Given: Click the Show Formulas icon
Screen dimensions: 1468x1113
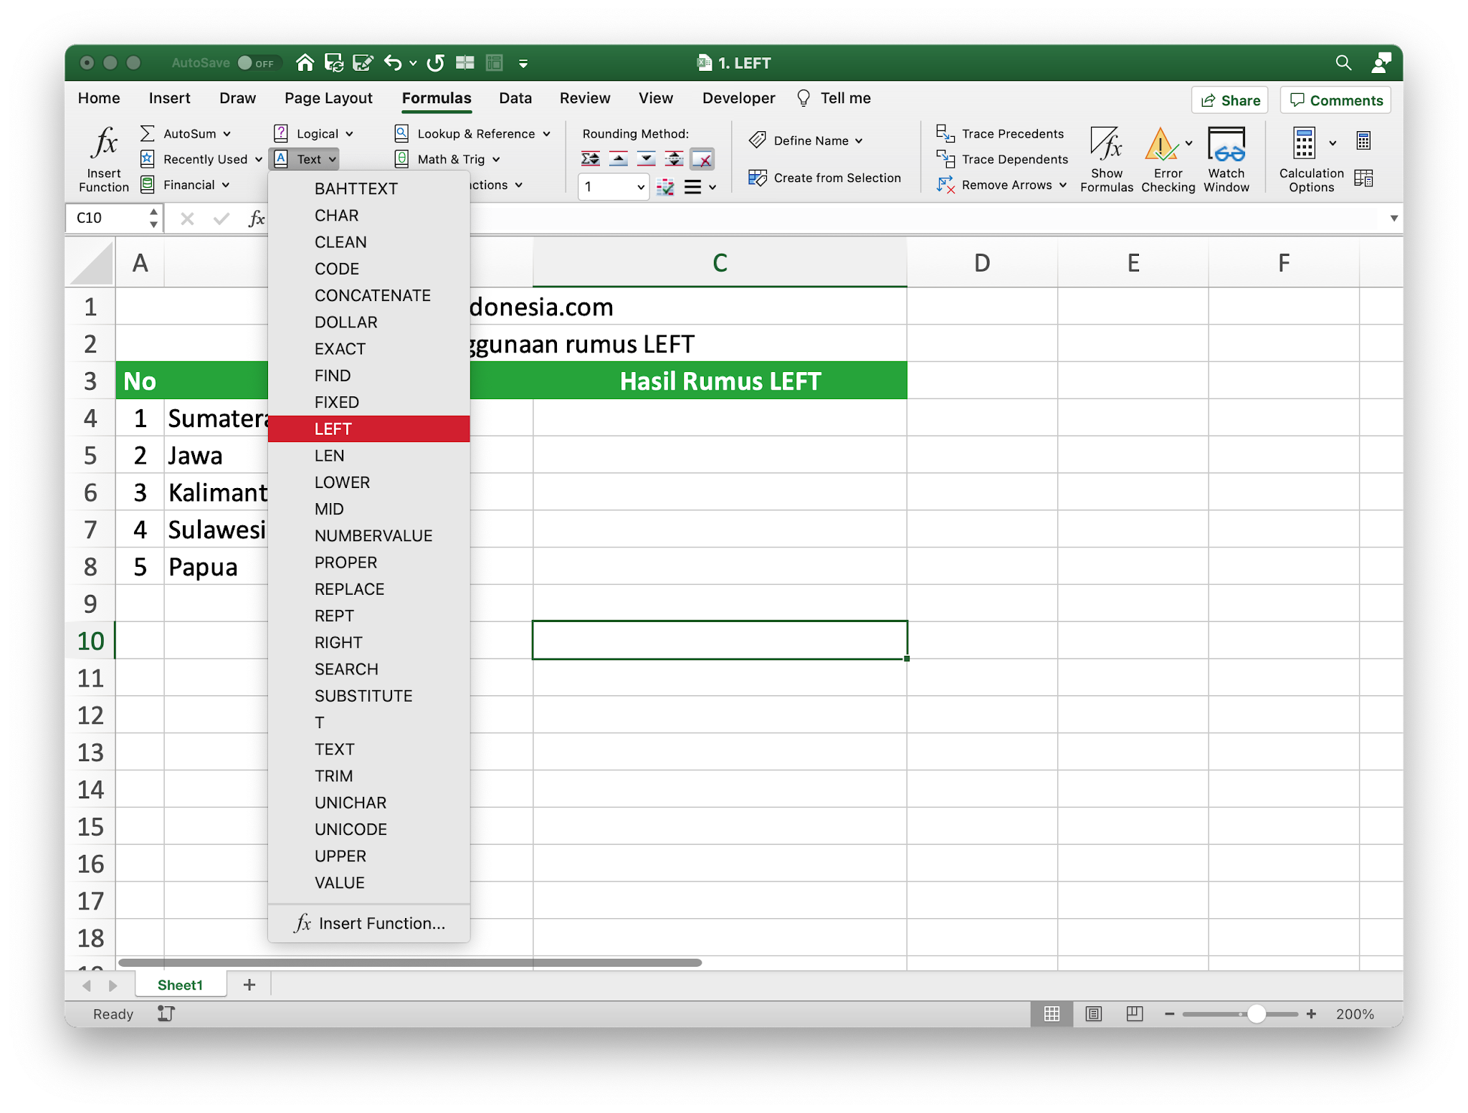Looking at the screenshot, I should (x=1106, y=144).
